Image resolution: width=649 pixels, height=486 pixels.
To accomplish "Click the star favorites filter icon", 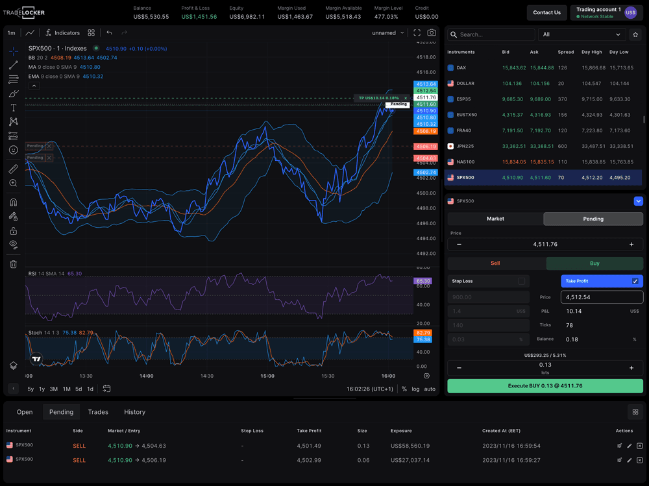I will (x=635, y=34).
